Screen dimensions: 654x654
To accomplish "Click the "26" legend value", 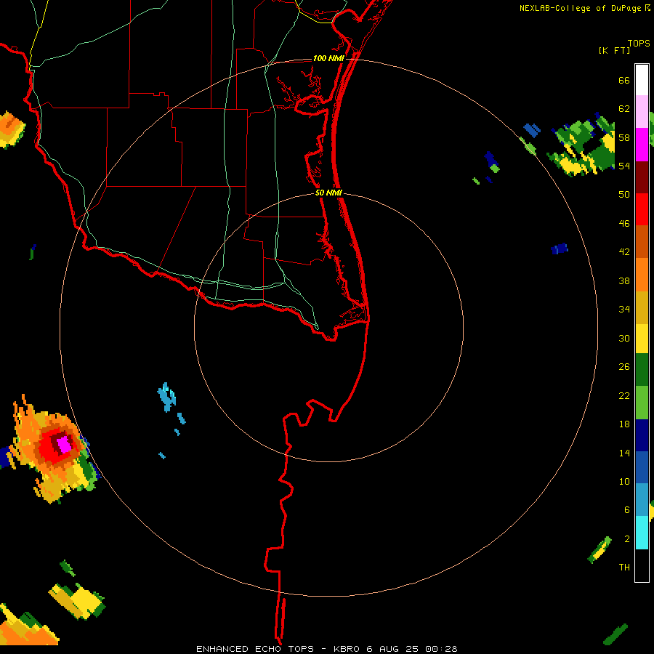I will pyautogui.click(x=624, y=367).
